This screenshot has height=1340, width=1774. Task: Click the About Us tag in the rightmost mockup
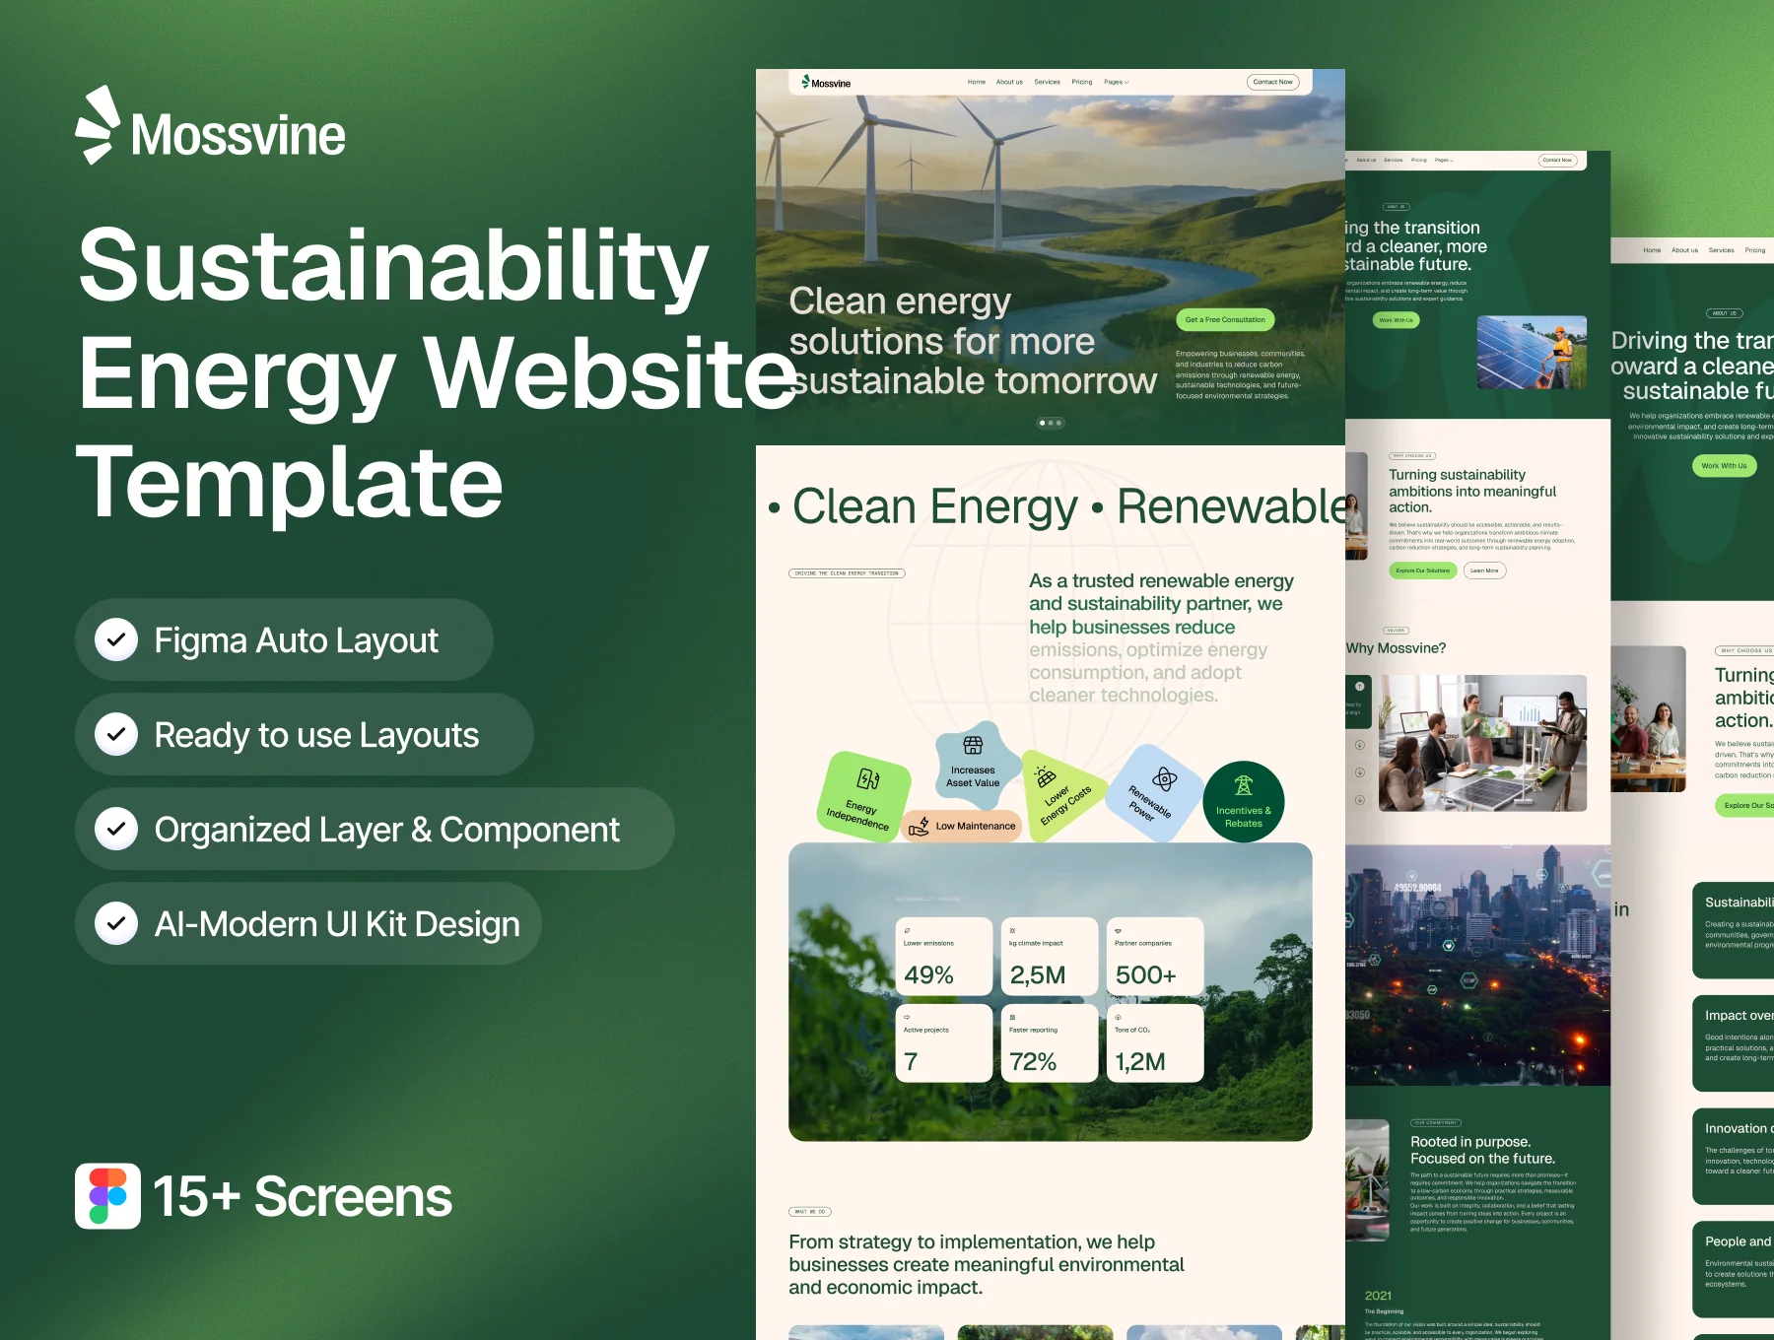pos(1725,313)
